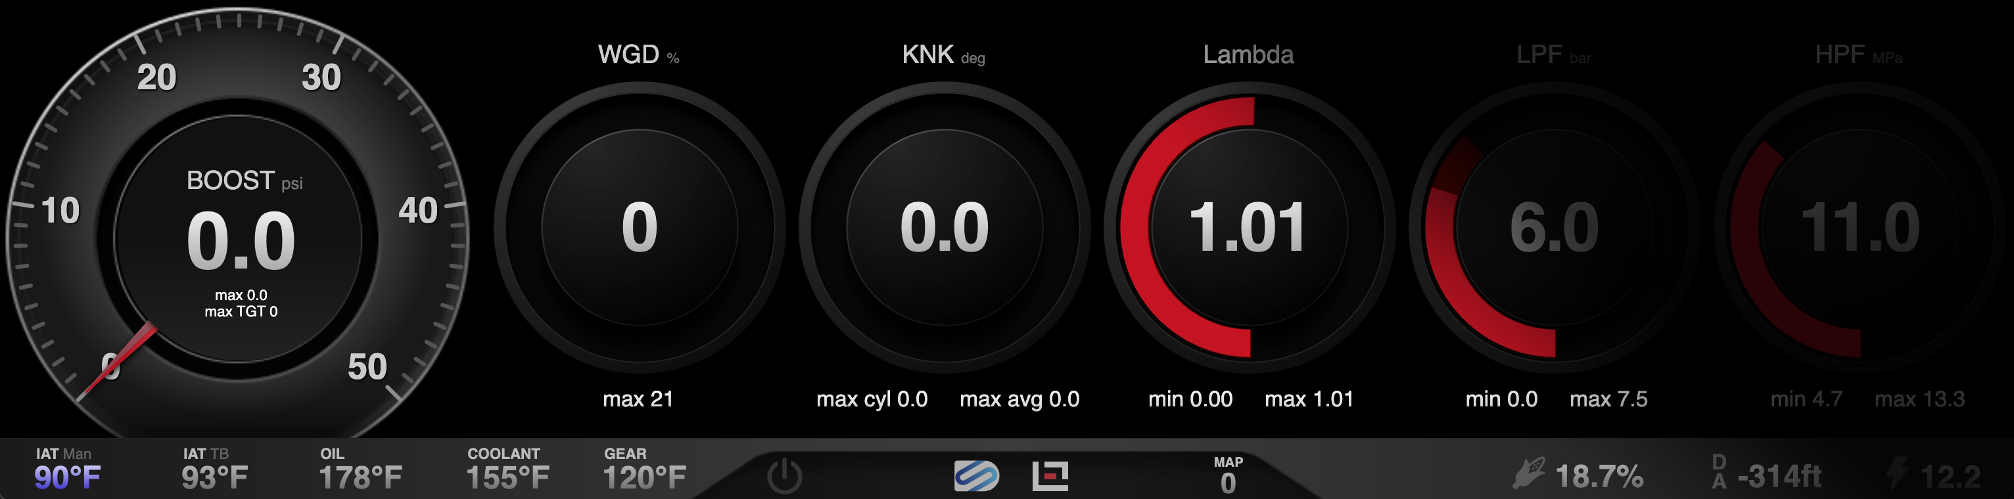
Task: Click the corn ethanol content icon
Action: tap(1528, 474)
